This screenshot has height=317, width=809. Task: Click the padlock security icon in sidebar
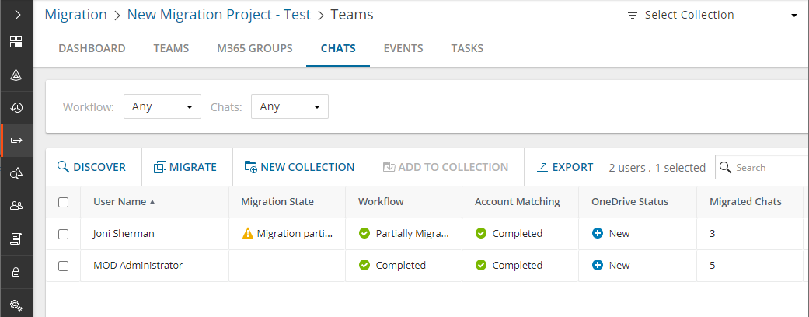click(16, 272)
